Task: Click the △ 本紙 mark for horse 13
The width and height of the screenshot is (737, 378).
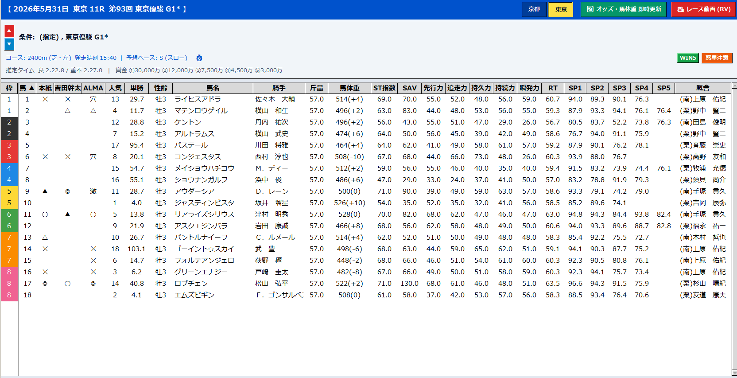Action: (45, 238)
